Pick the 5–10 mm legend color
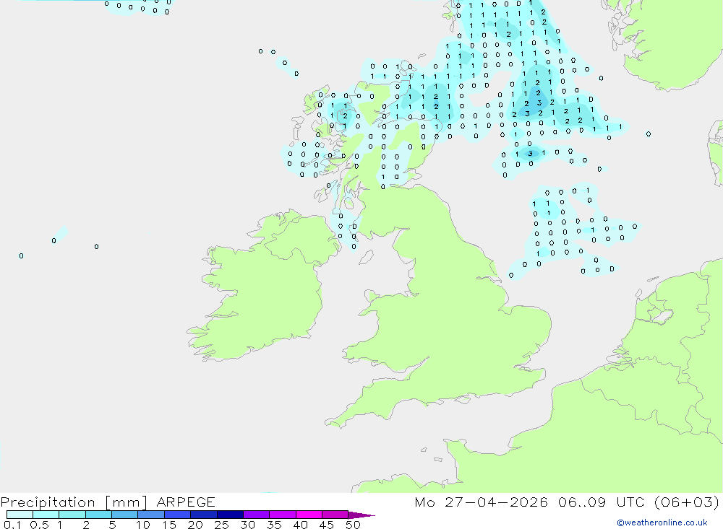Screen dimensions: 723x529 (x=124, y=515)
